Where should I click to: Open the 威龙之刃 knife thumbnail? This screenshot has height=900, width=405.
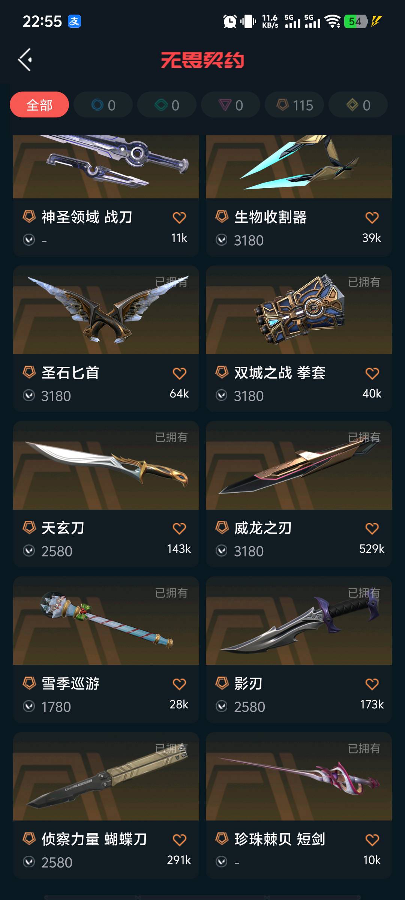point(299,465)
